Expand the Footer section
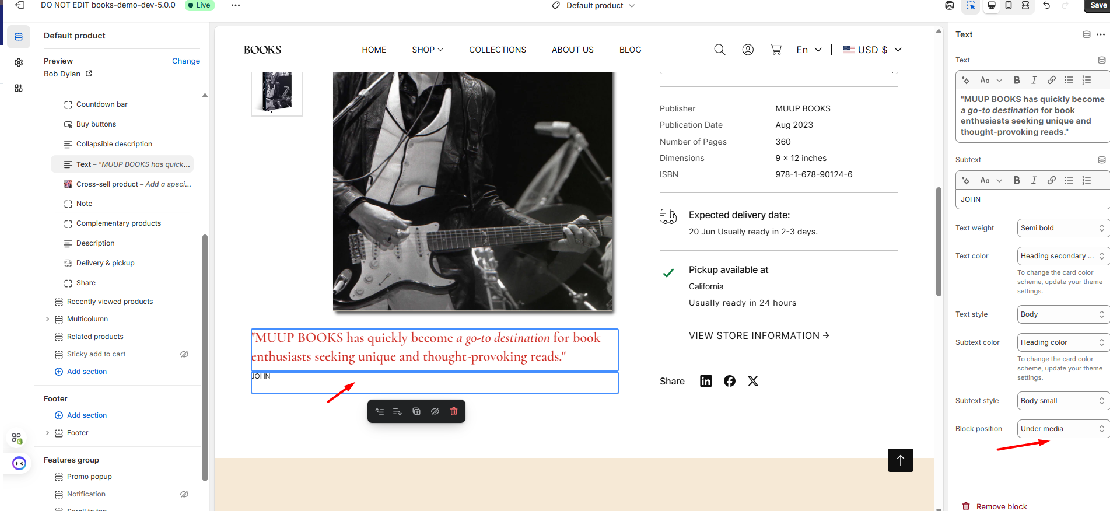The image size is (1110, 511). [47, 433]
